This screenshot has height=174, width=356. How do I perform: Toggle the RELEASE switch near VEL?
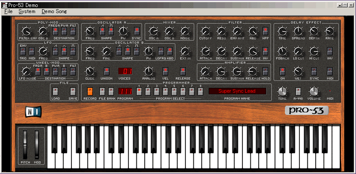point(183,71)
